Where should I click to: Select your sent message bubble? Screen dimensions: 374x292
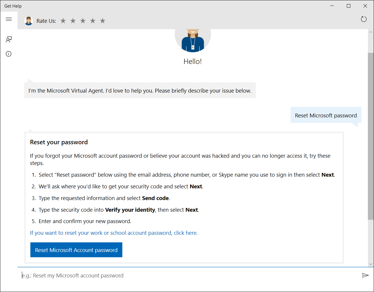(x=326, y=115)
